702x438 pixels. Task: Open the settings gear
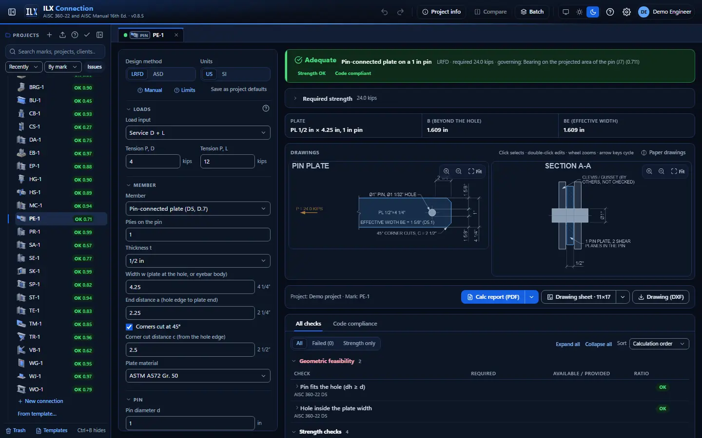(627, 12)
